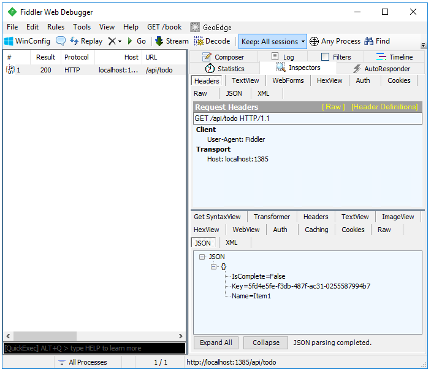
Task: Click the Protocol column header
Action: point(77,57)
